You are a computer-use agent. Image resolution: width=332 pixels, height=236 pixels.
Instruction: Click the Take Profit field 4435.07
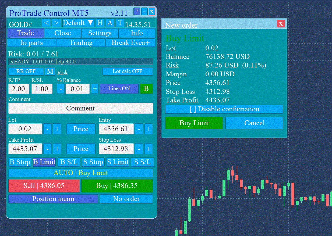coord(25,149)
